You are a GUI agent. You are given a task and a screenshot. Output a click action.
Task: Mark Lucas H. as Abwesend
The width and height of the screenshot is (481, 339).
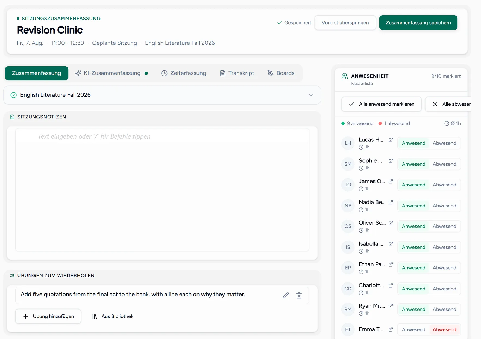[x=444, y=143]
